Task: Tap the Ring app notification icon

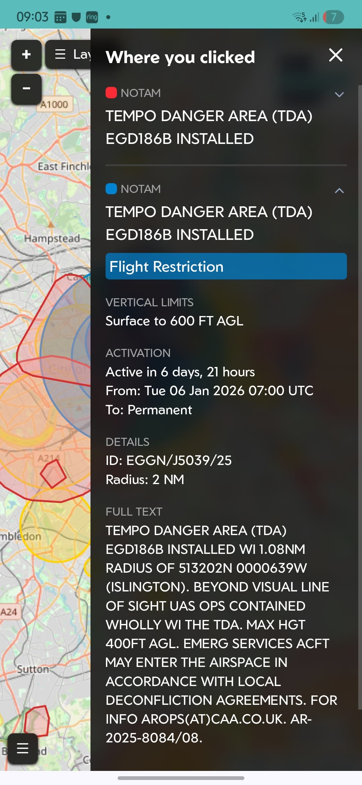Action: (x=92, y=17)
